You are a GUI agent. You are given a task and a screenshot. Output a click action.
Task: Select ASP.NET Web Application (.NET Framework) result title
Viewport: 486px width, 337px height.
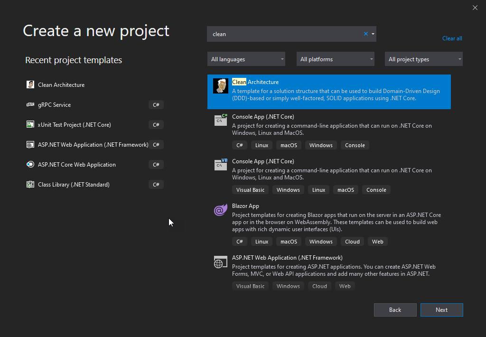click(x=287, y=258)
